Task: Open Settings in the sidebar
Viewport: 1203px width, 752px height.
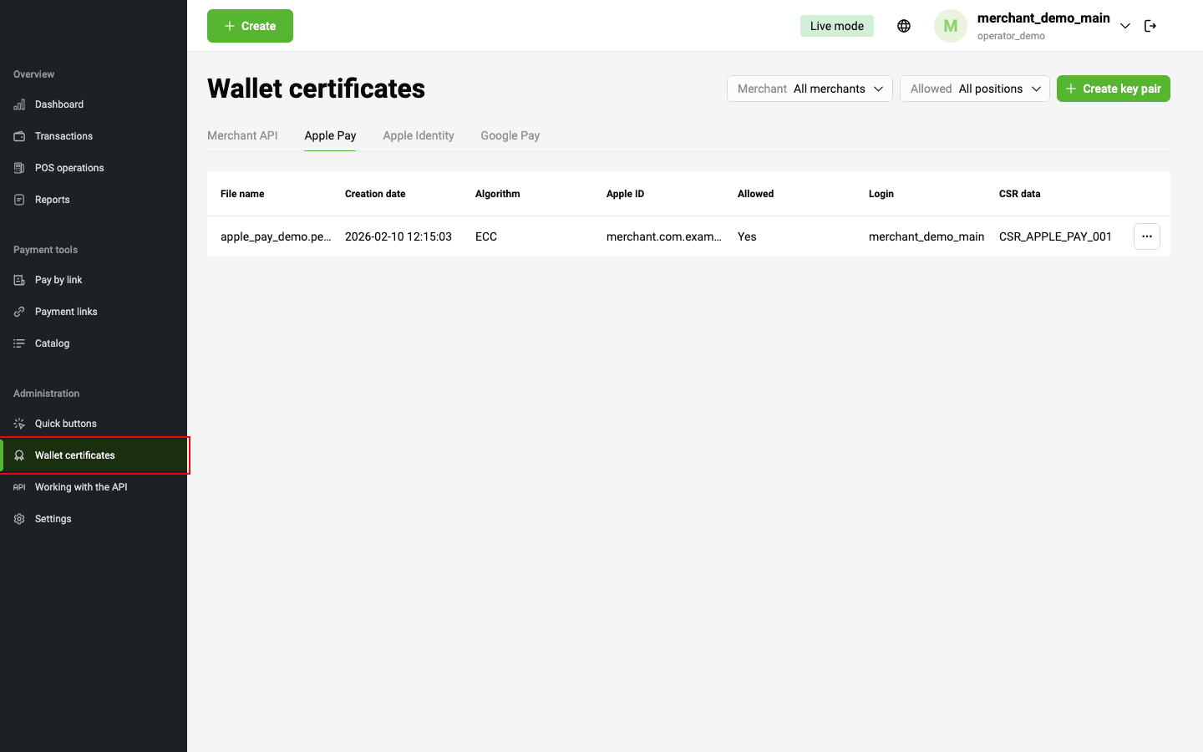Action: point(53,519)
